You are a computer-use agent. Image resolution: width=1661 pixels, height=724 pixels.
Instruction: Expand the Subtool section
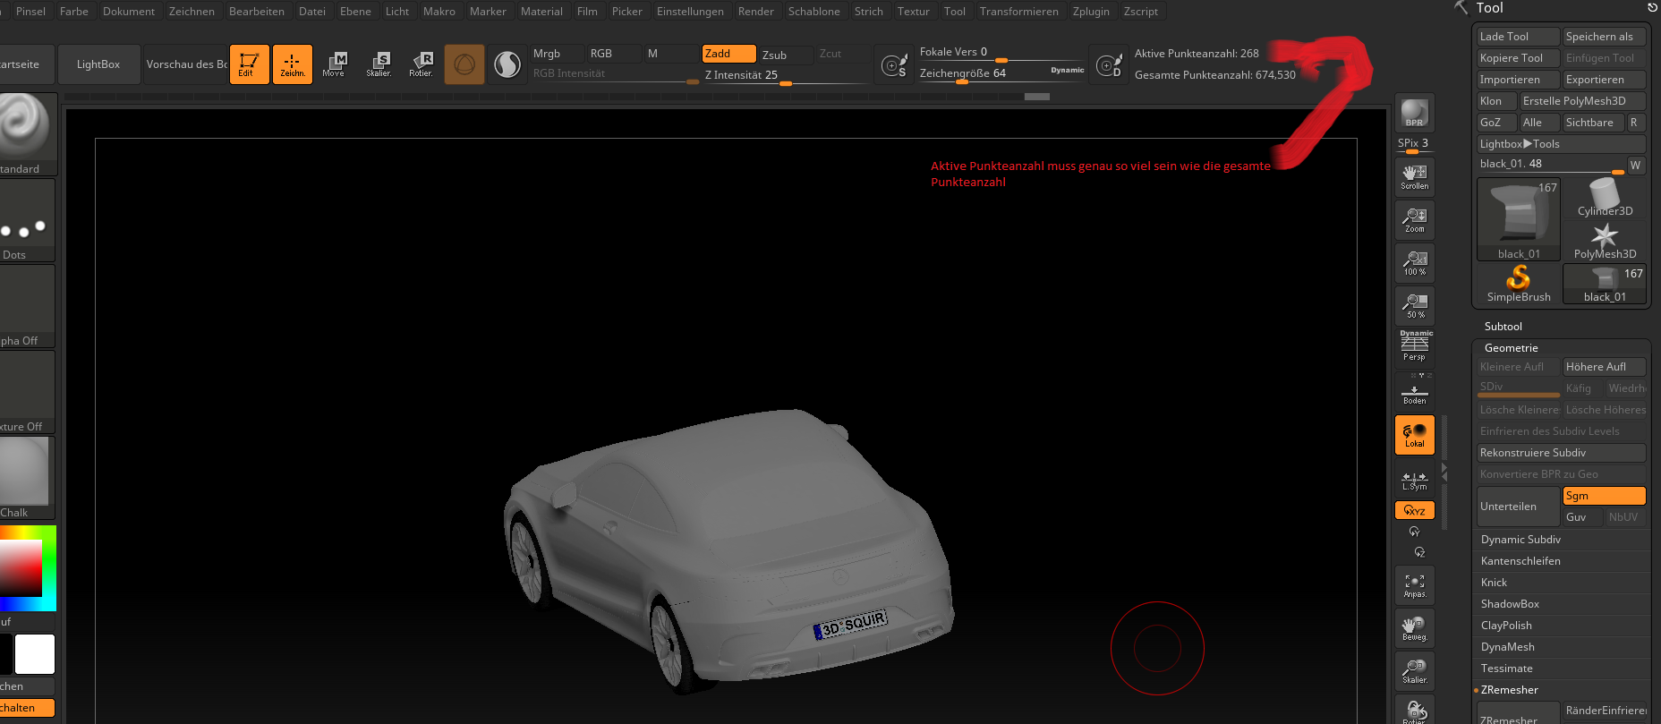click(1503, 327)
